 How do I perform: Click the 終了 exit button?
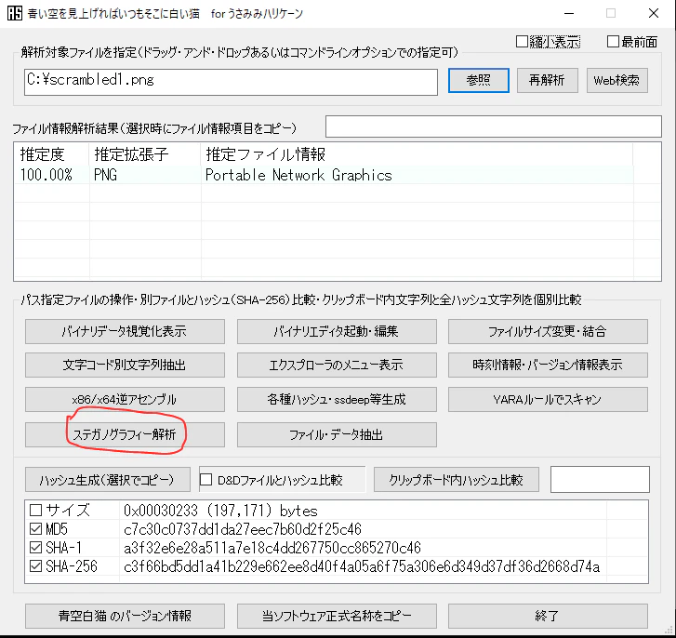pyautogui.click(x=548, y=616)
